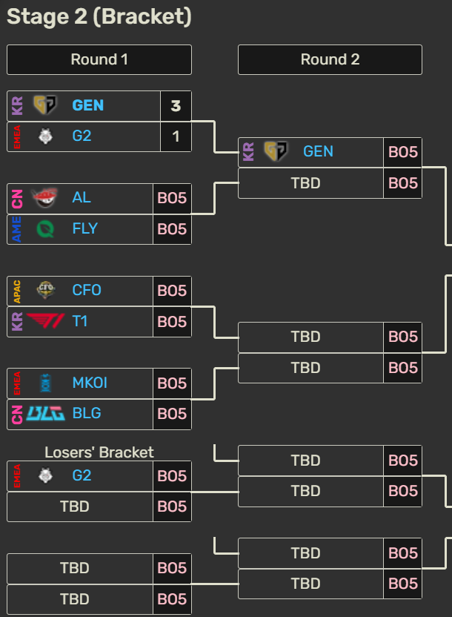
Task: Follow the T1 team link
Action: click(x=80, y=322)
